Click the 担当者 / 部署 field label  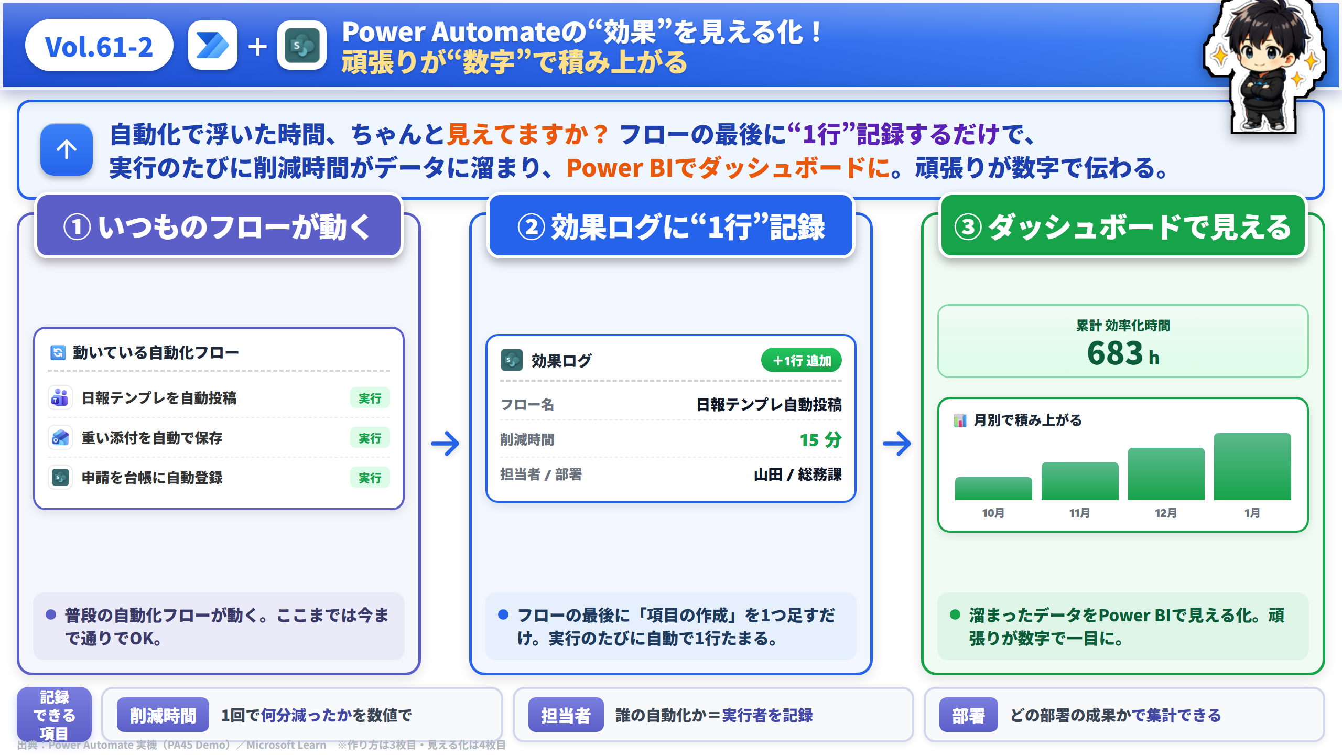(x=540, y=474)
